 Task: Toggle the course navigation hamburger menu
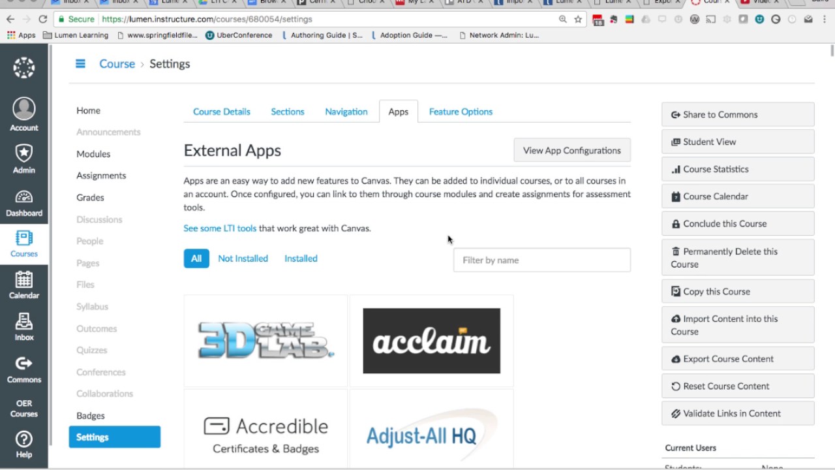coord(80,63)
